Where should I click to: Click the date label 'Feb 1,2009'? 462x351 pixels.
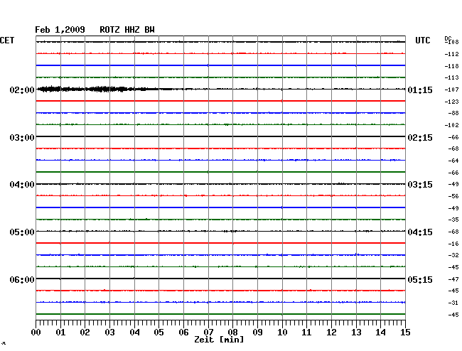pos(60,30)
